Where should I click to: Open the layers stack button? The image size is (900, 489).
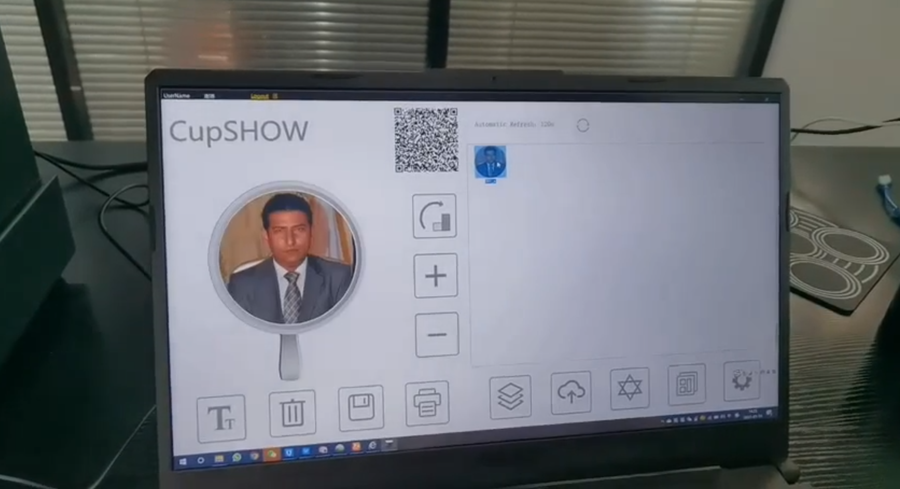(x=510, y=397)
